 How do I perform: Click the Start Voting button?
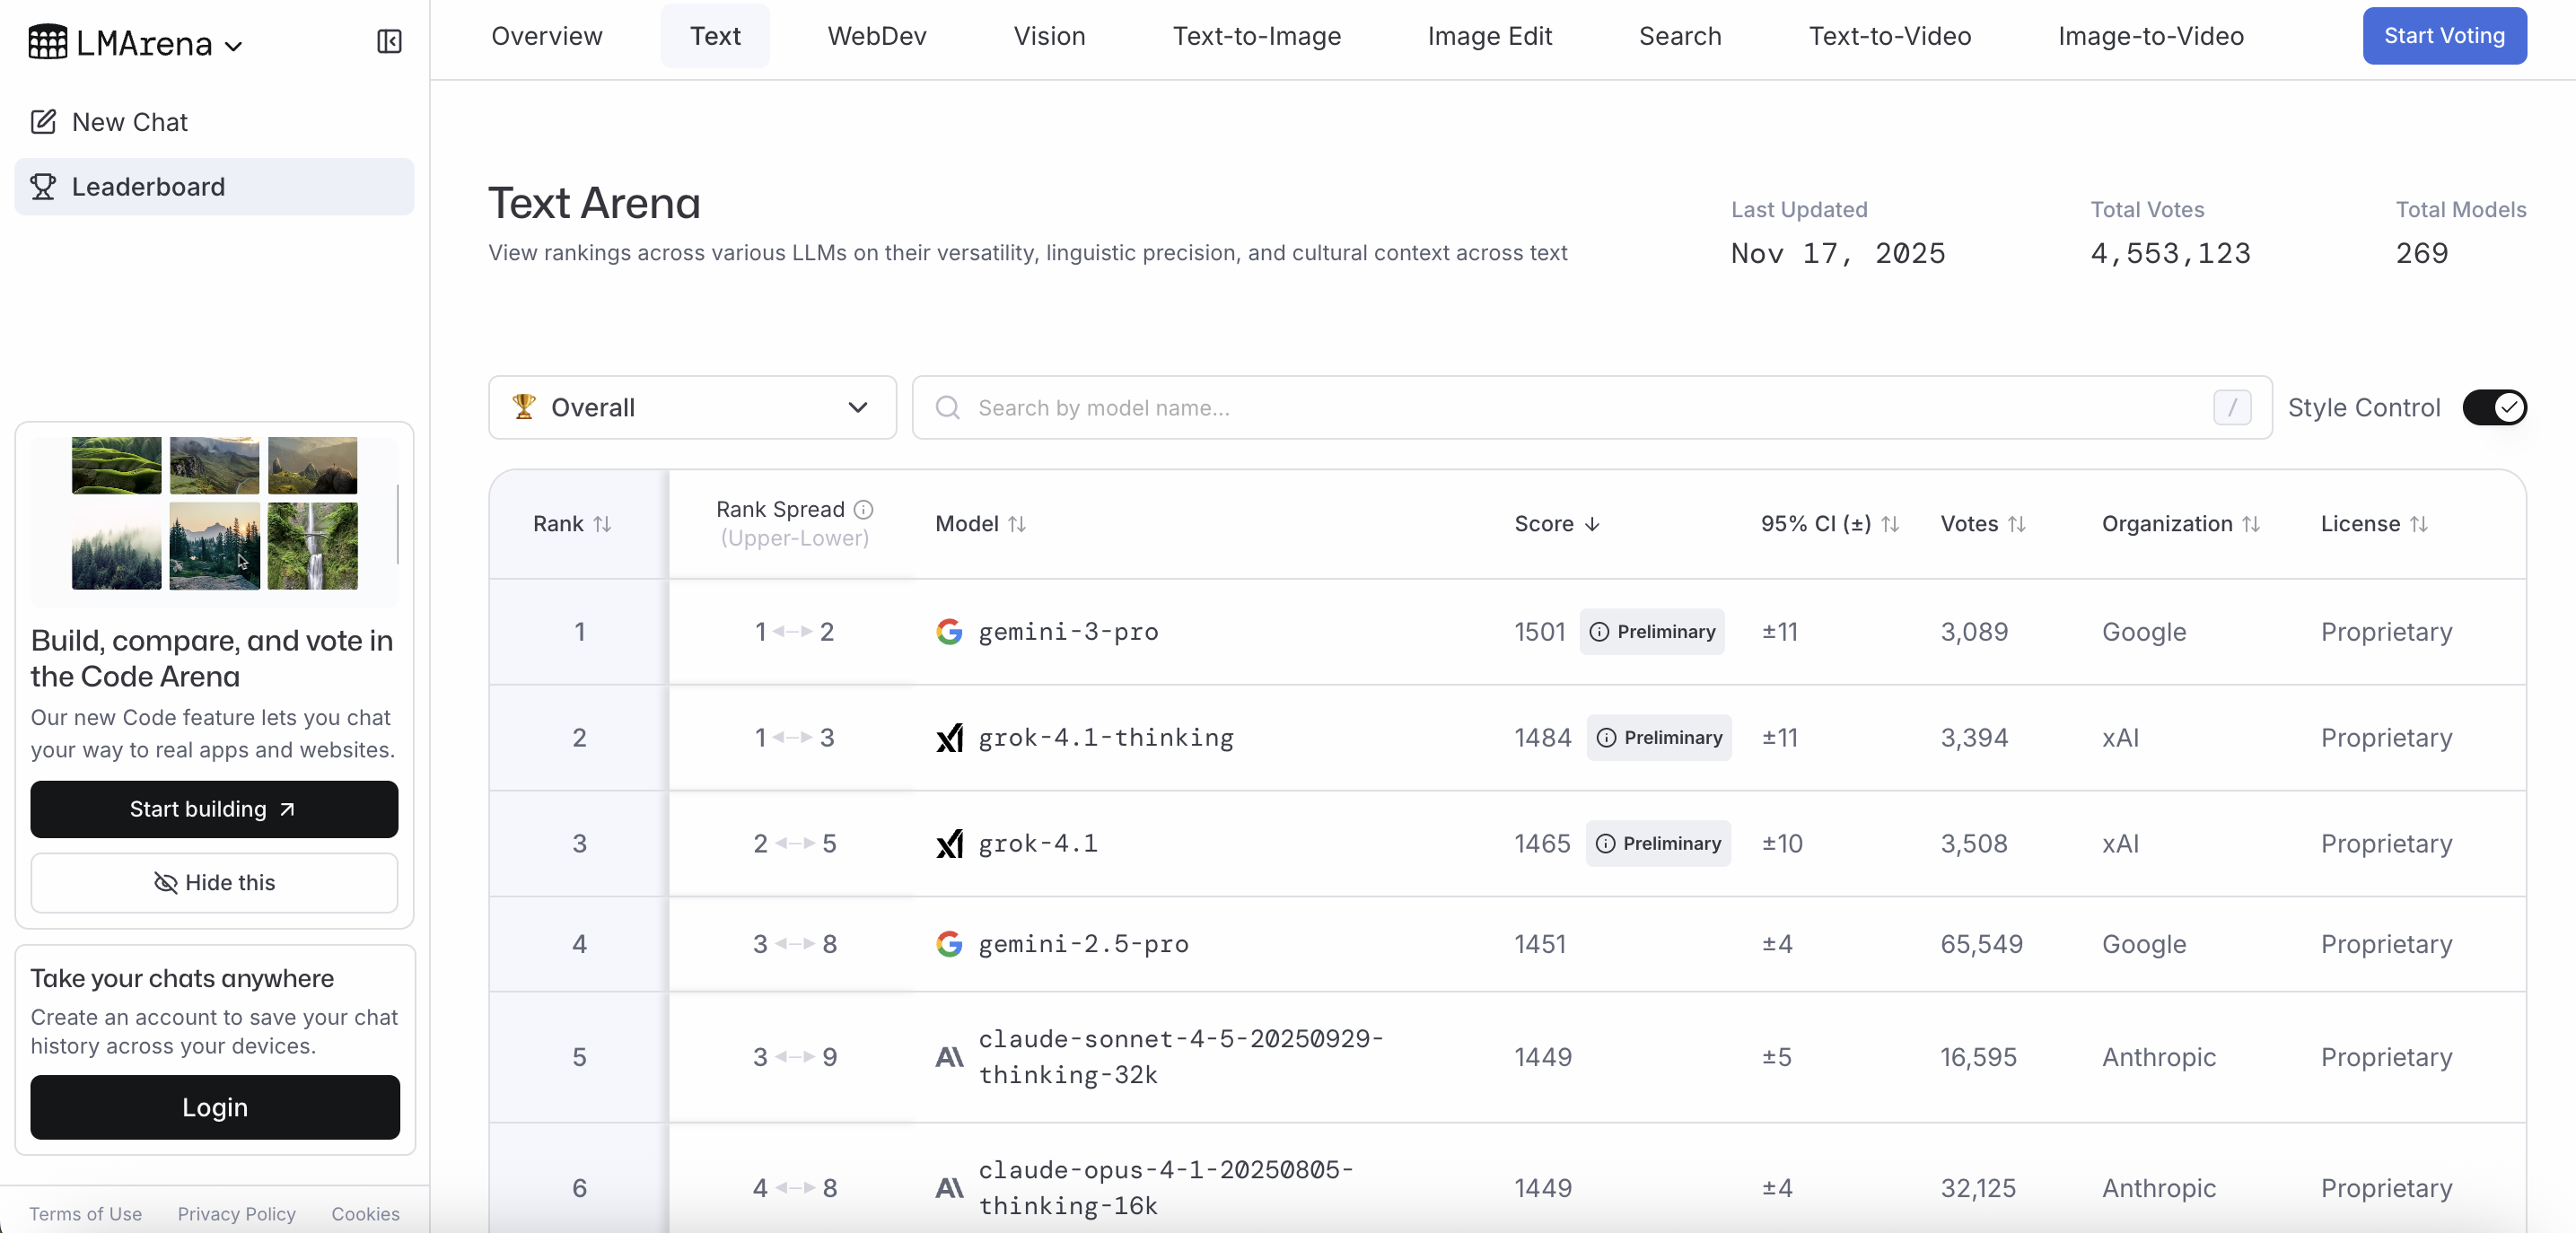click(2443, 36)
